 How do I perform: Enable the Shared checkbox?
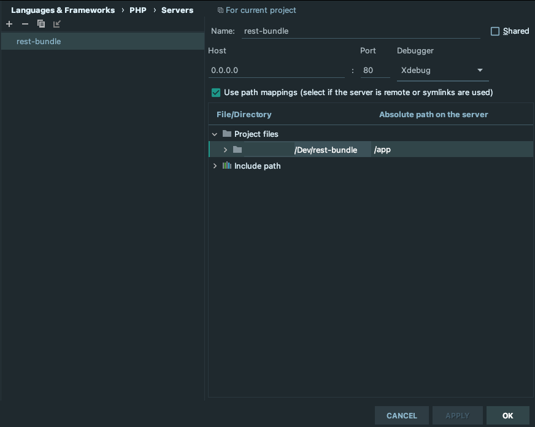tap(495, 31)
